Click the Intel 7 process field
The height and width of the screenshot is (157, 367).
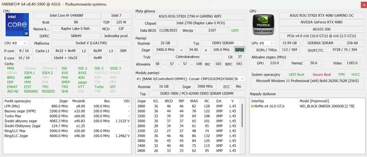click(x=116, y=16)
